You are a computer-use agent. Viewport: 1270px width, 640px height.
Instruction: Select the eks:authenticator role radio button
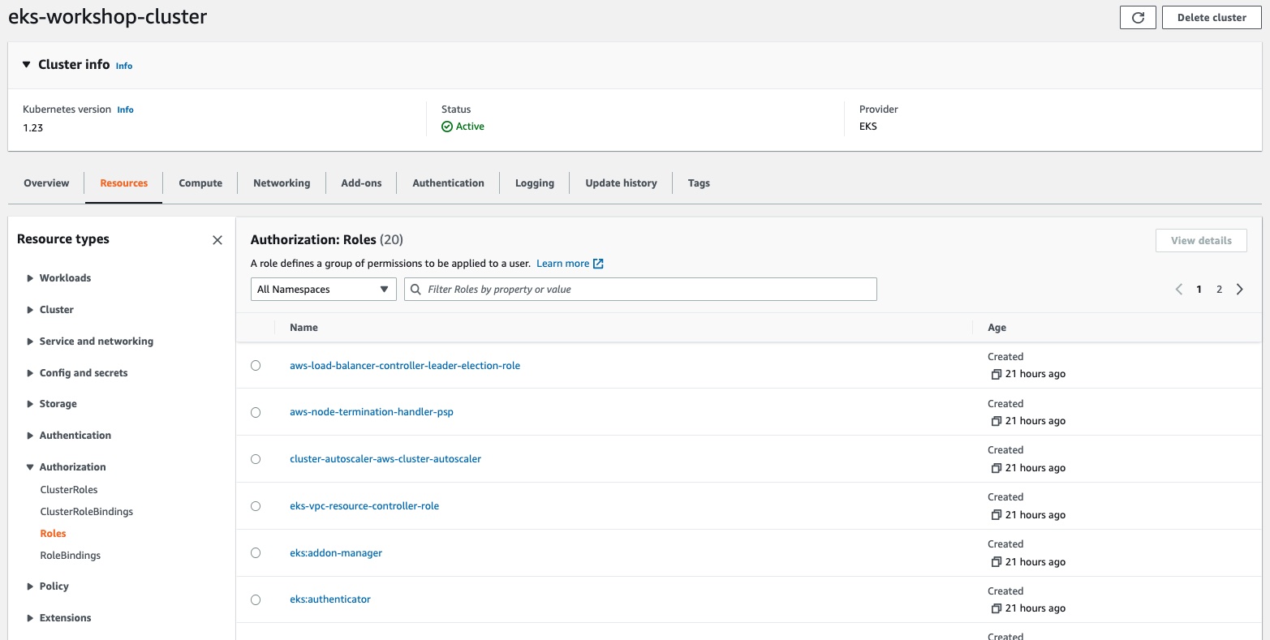pyautogui.click(x=256, y=600)
